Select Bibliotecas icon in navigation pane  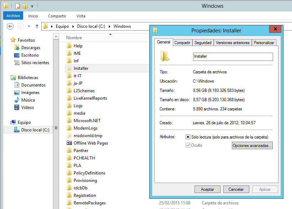point(13,78)
